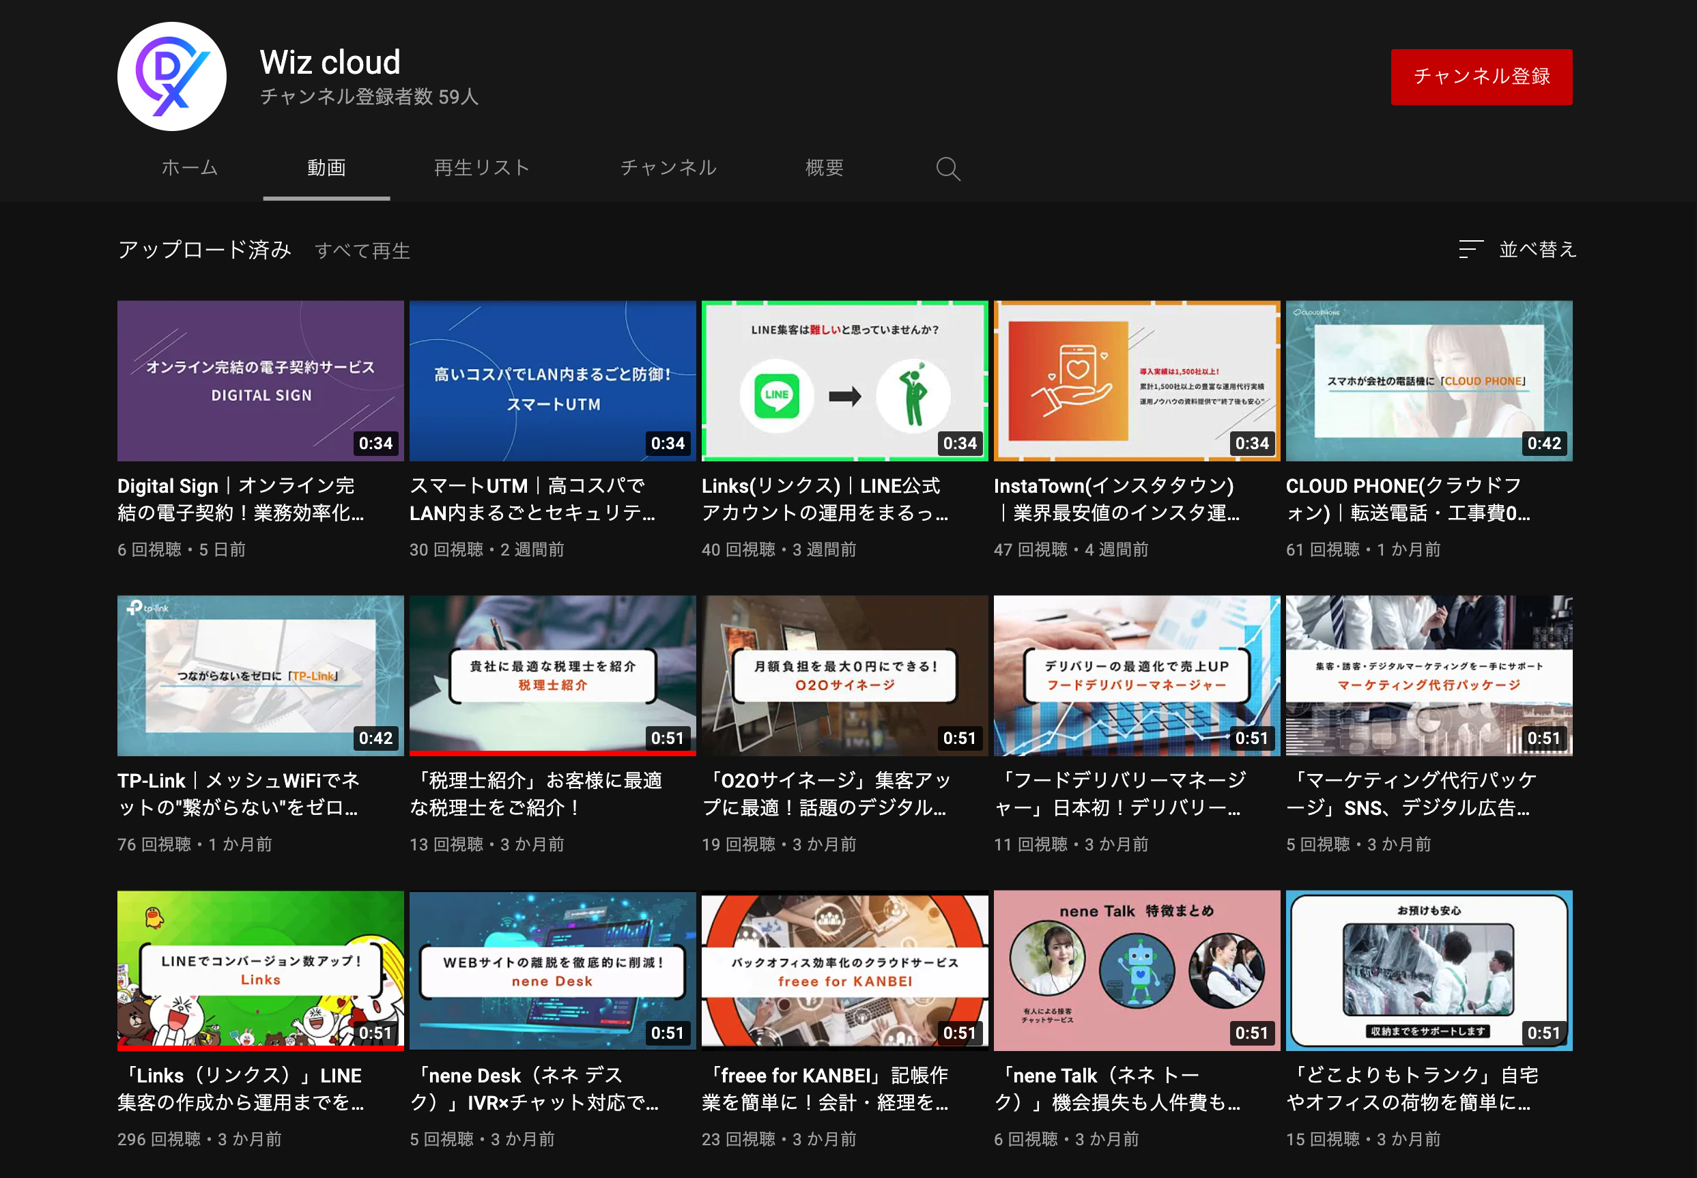Open the フードデリバリーマネージャー thumbnail

tap(1137, 676)
